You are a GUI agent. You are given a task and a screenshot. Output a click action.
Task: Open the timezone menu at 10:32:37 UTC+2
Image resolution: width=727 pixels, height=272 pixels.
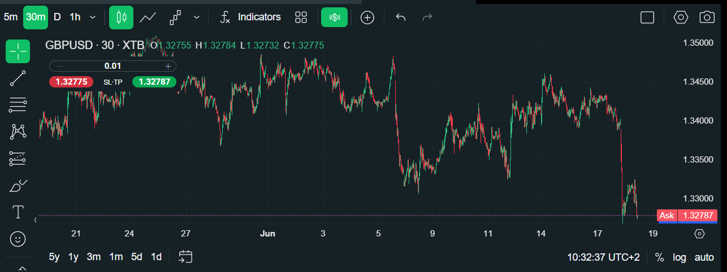point(603,257)
